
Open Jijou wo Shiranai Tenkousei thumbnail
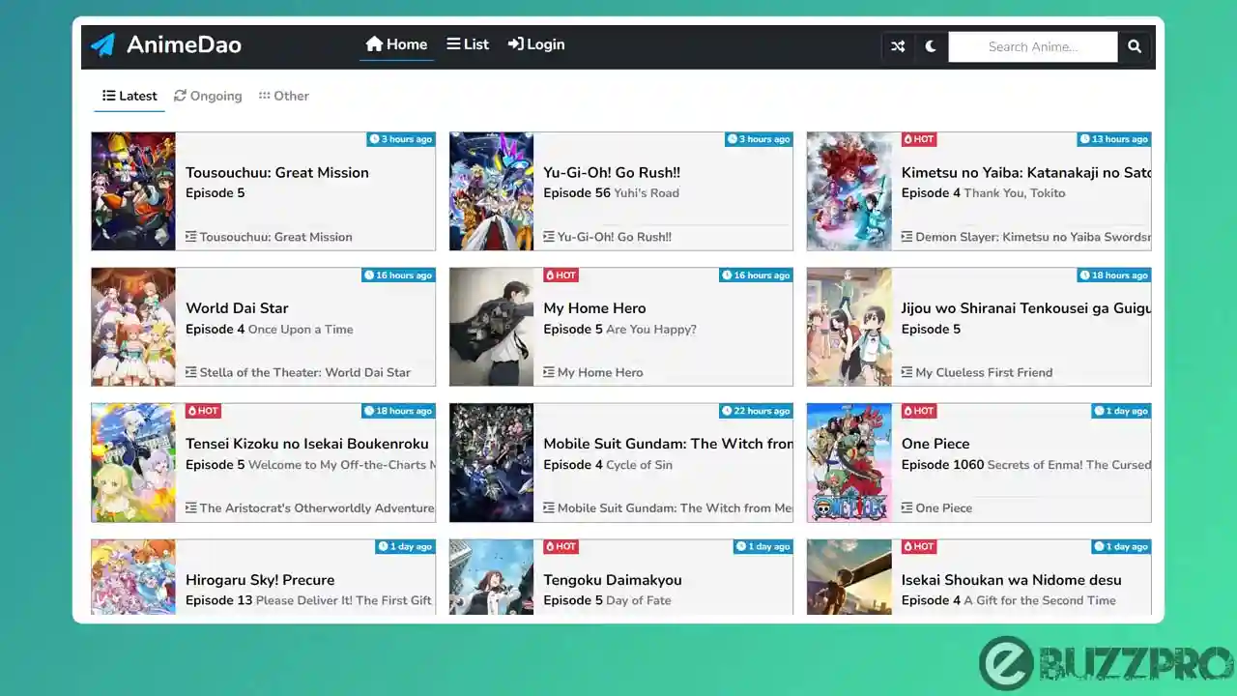849,327
